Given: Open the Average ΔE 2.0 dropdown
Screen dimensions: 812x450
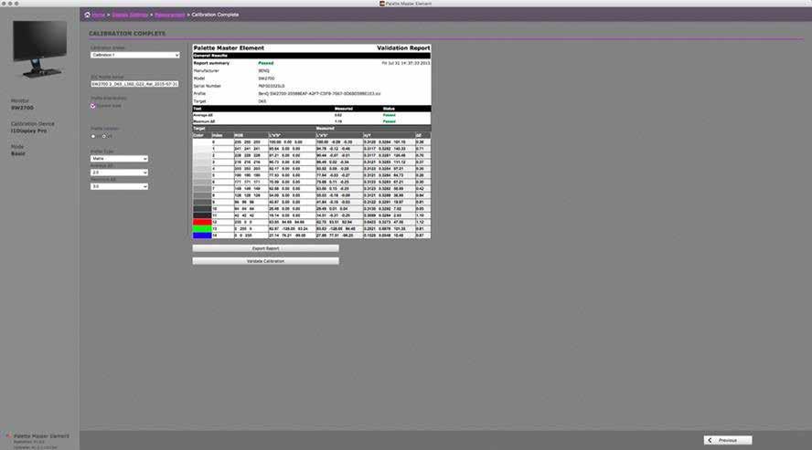Looking at the screenshot, I should (119, 173).
